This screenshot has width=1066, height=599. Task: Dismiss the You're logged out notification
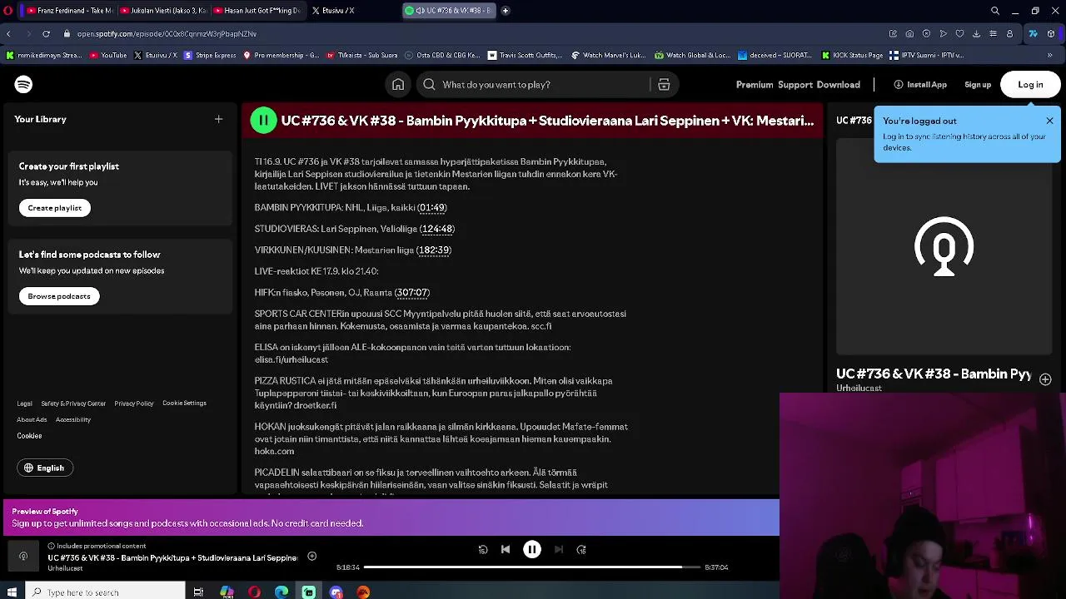[1049, 121]
